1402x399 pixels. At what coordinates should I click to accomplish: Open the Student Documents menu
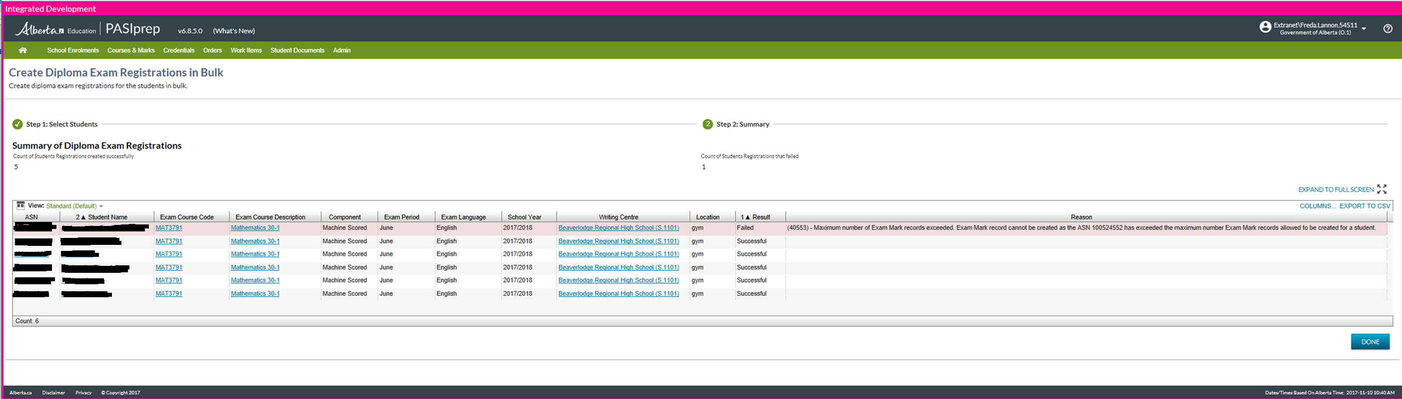point(297,50)
